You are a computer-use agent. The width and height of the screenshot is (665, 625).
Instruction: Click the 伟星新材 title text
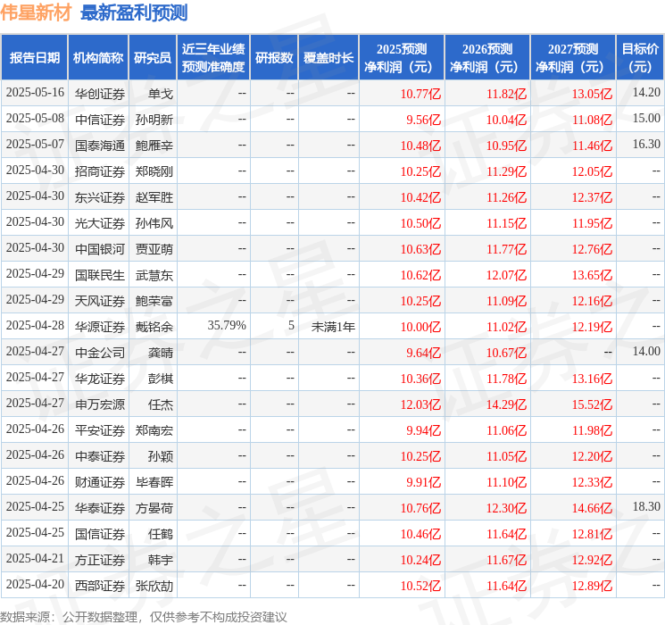coord(36,12)
